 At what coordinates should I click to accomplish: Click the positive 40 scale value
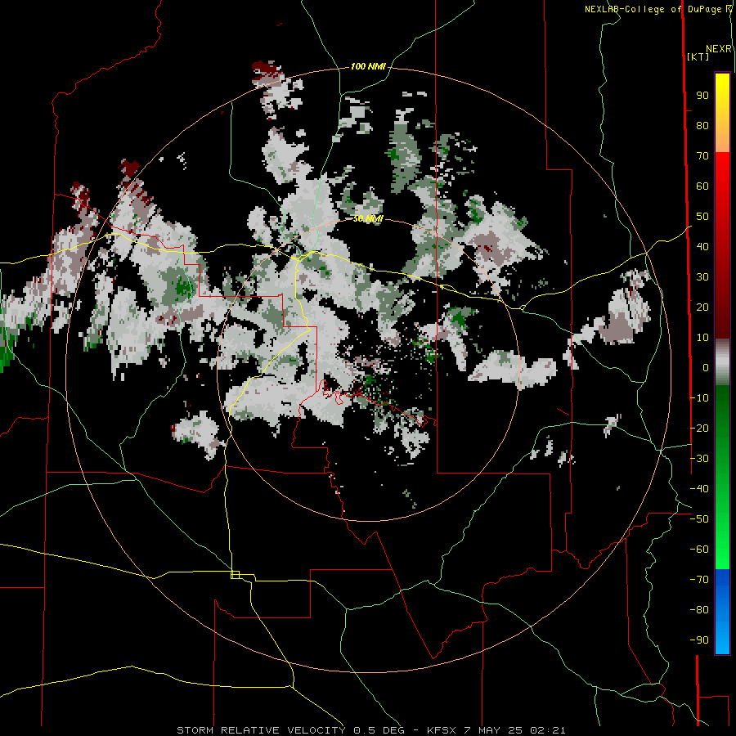coord(702,247)
